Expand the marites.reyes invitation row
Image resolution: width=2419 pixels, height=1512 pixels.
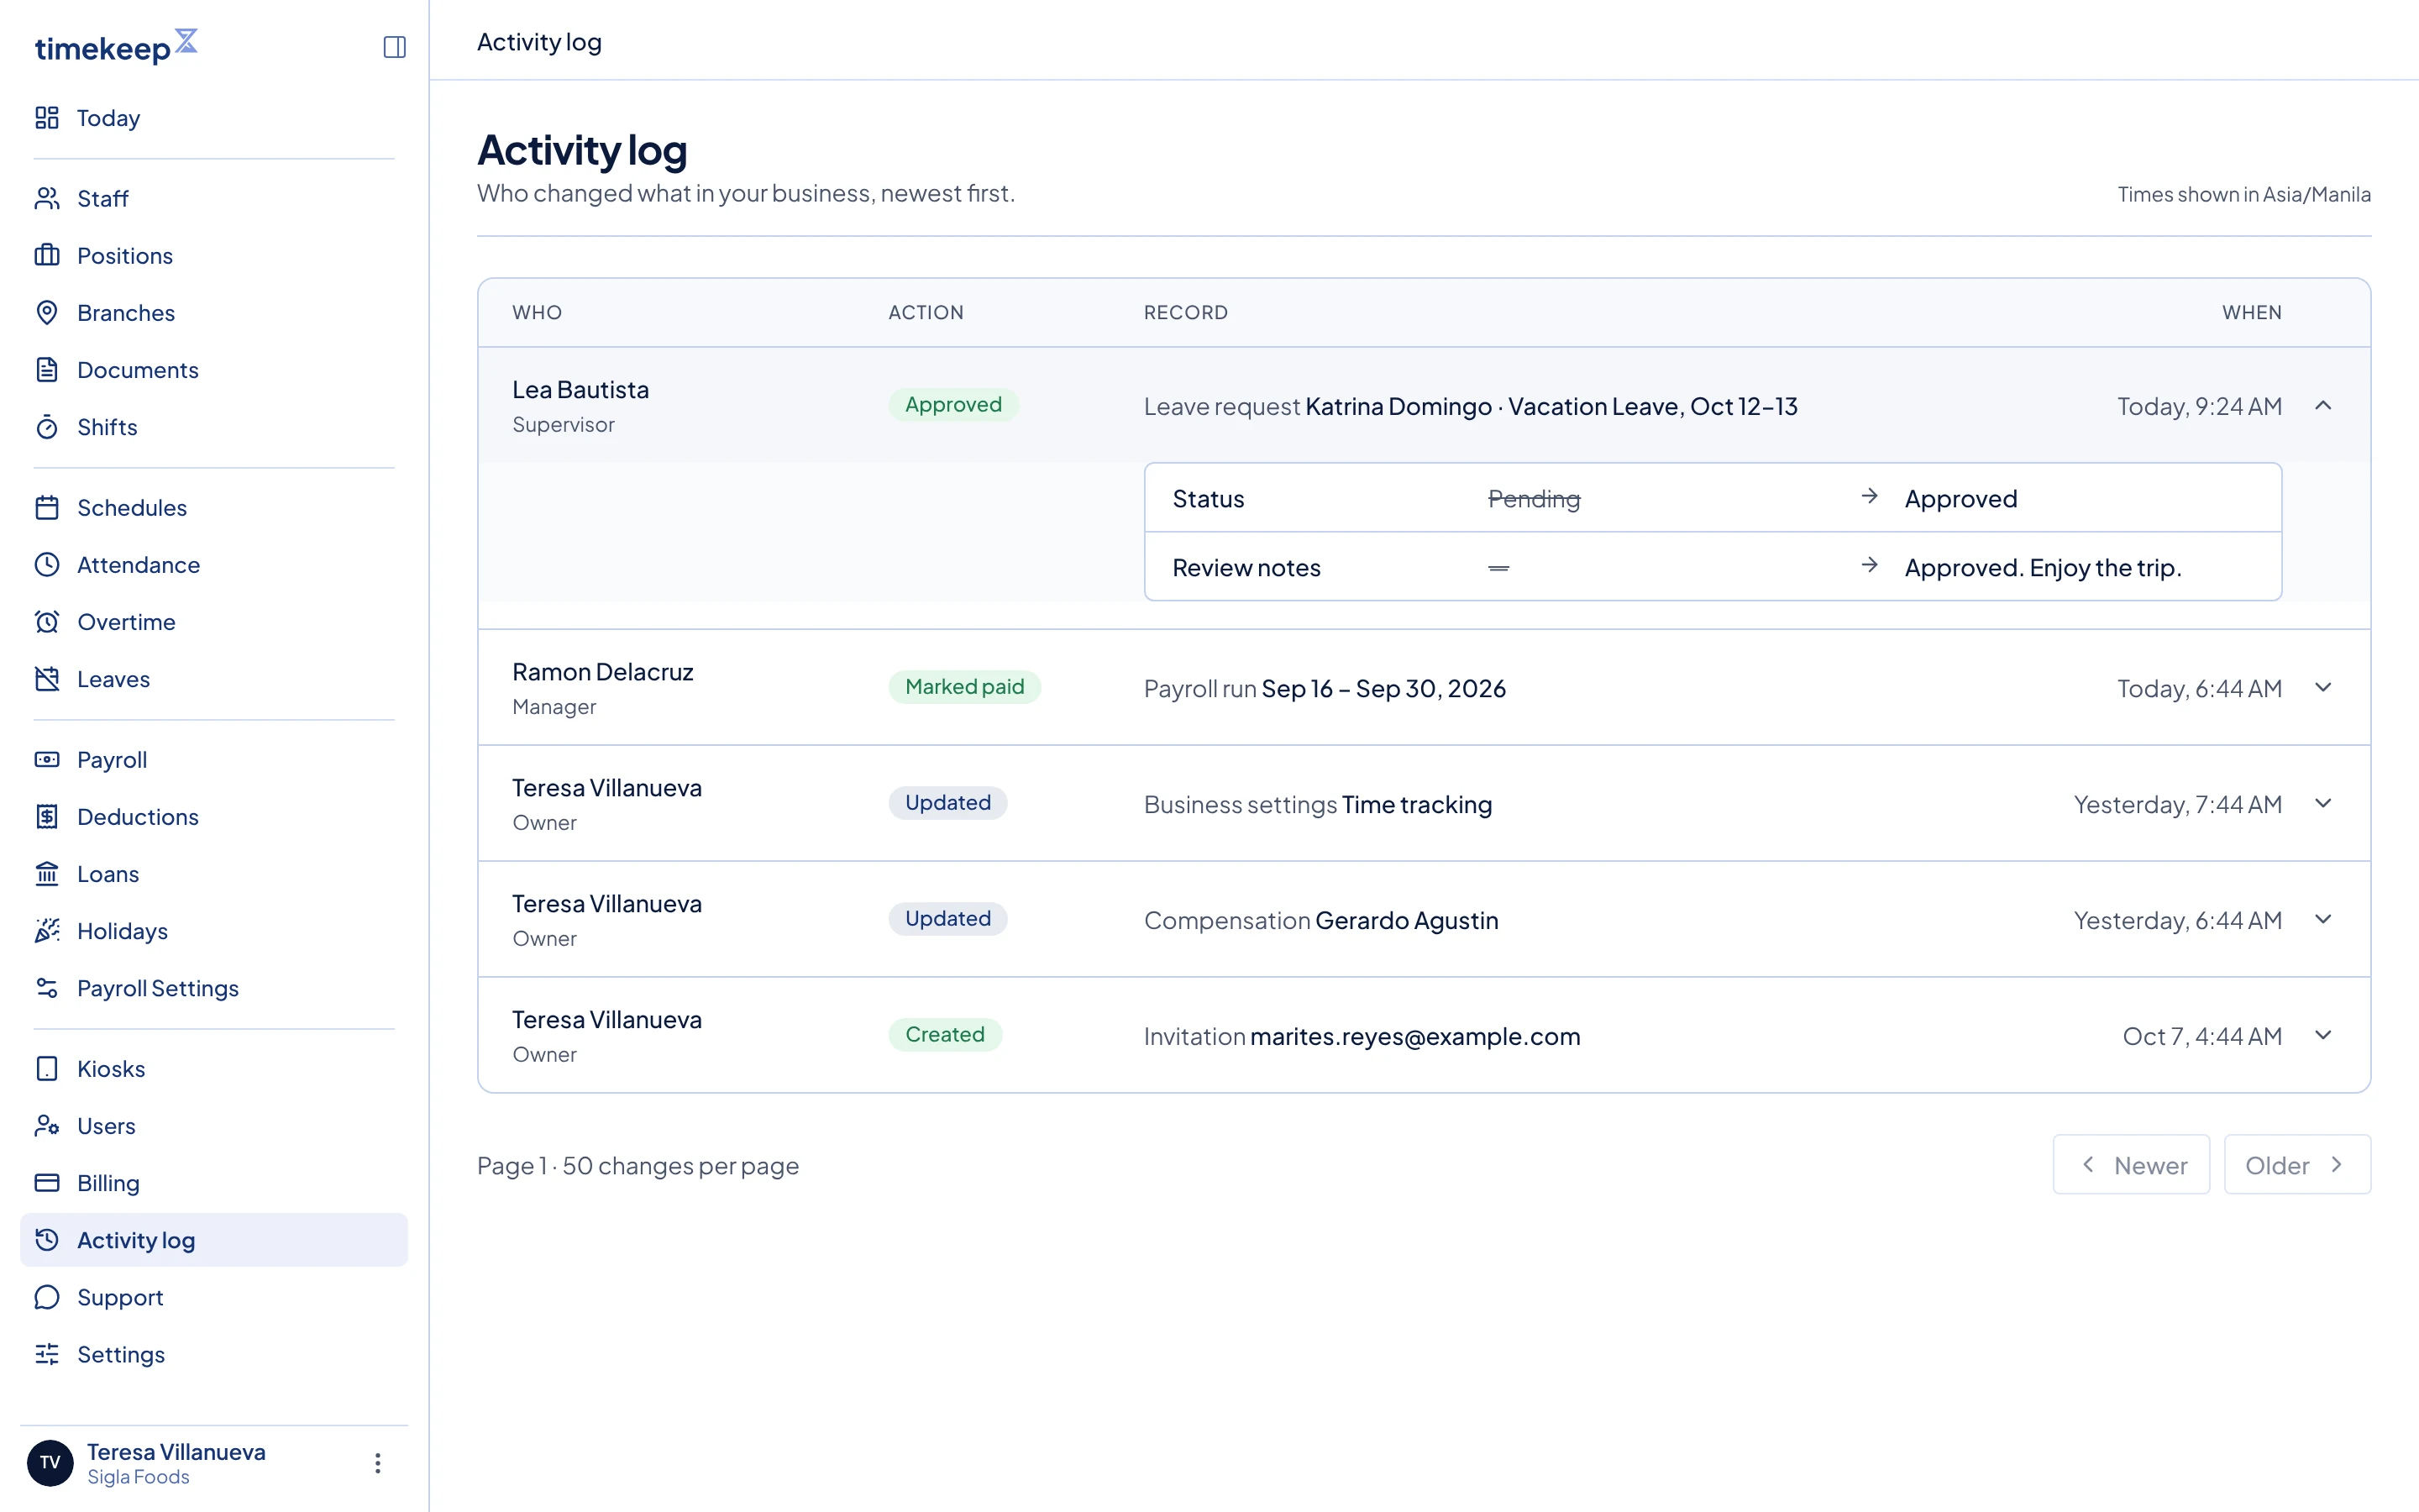pyautogui.click(x=2323, y=1035)
